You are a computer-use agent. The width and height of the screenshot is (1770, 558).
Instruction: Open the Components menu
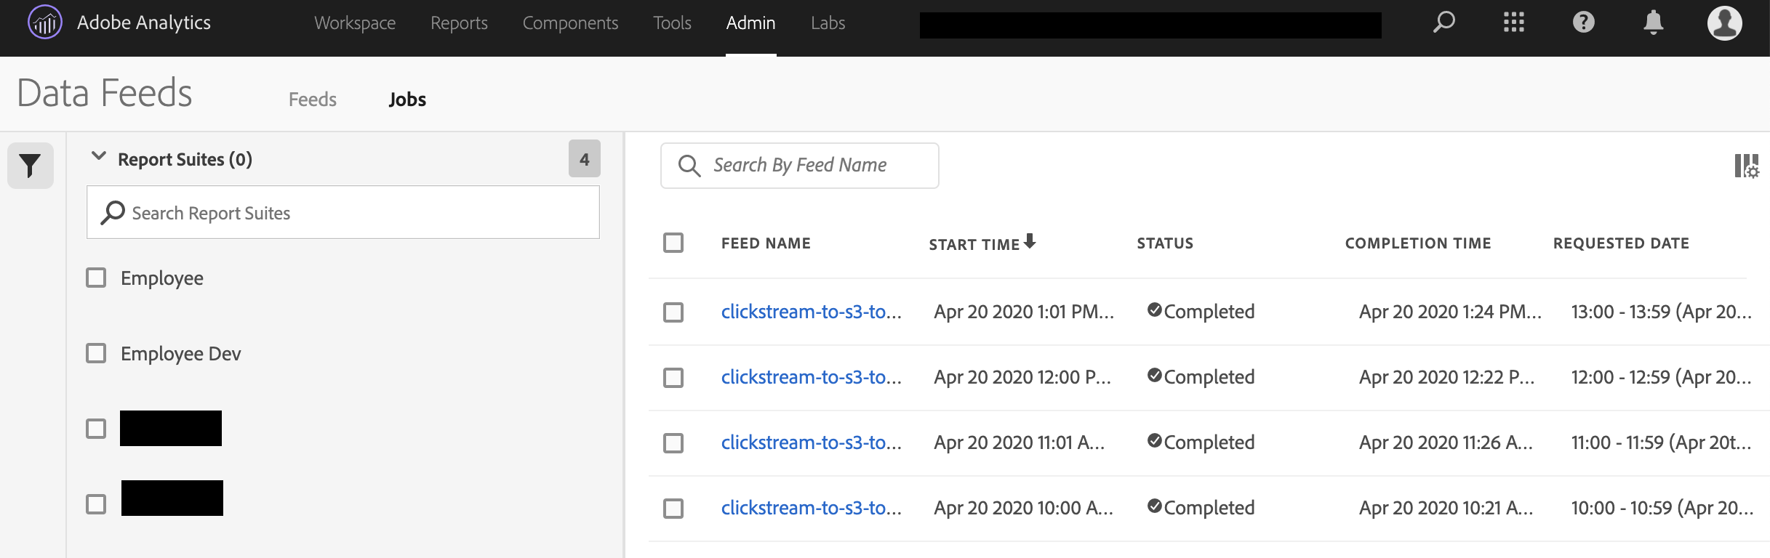point(570,23)
